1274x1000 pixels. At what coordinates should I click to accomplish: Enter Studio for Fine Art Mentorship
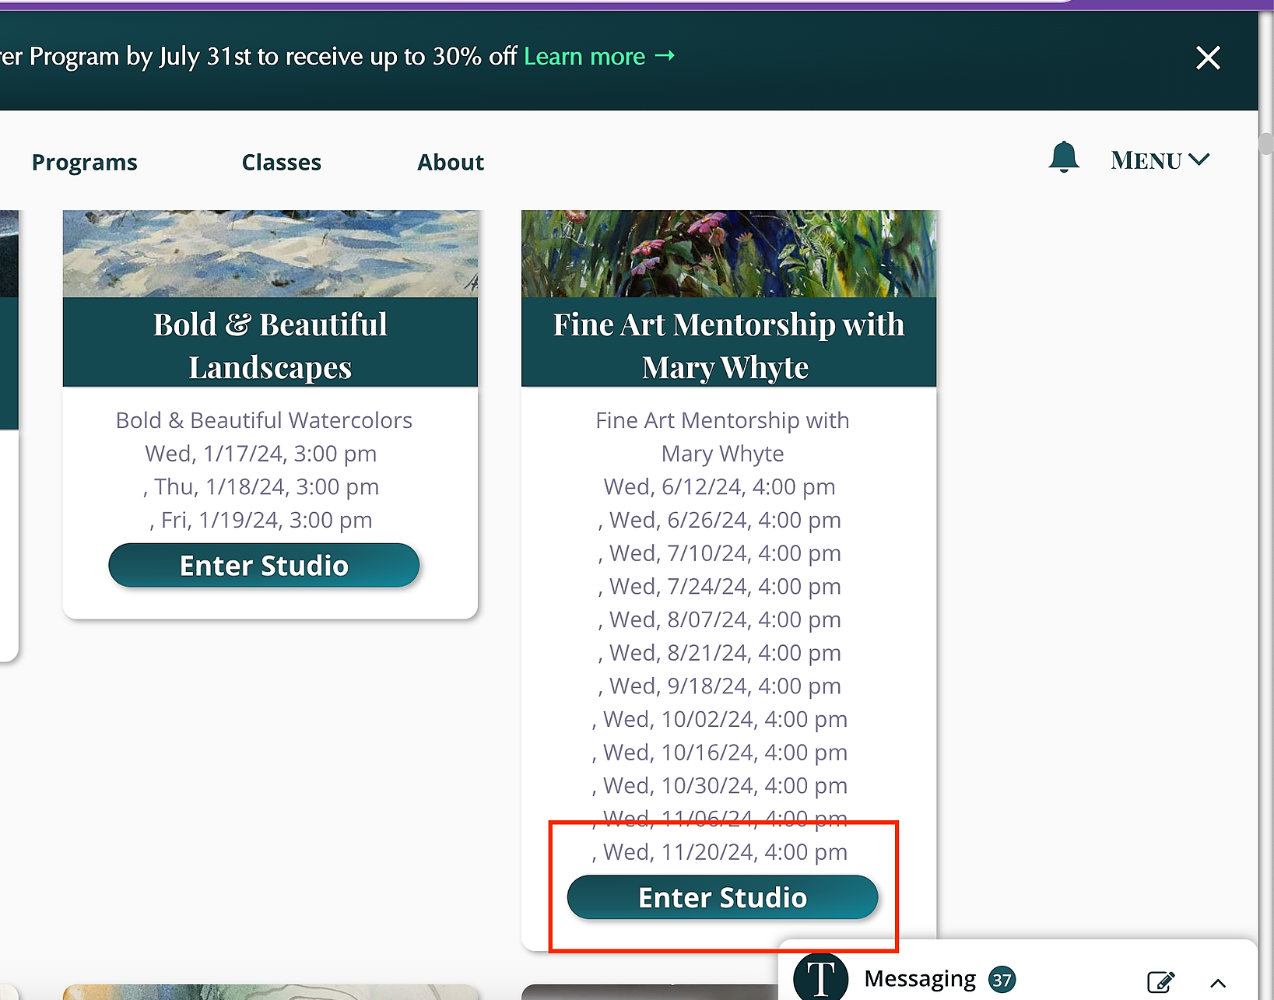722,897
